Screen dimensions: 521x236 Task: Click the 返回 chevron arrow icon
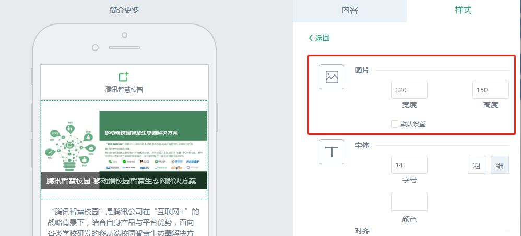(311, 38)
